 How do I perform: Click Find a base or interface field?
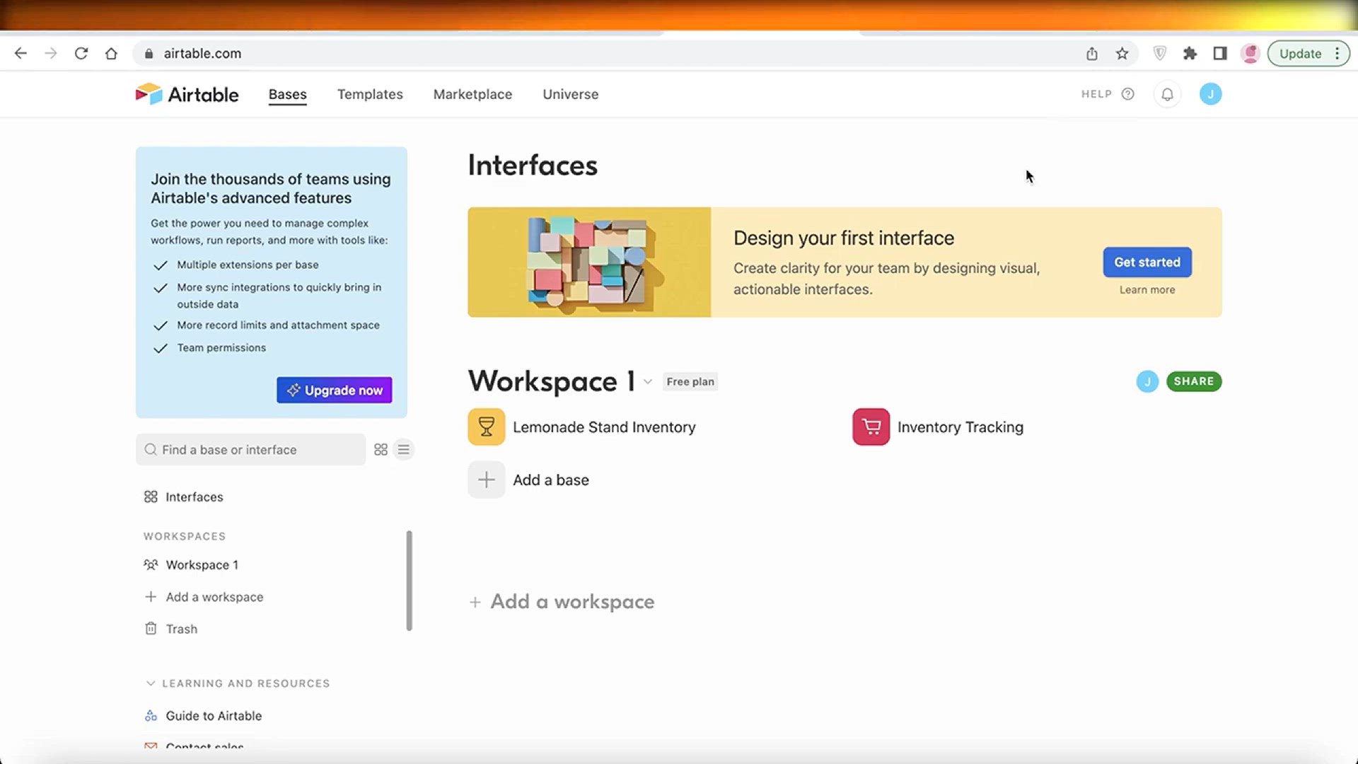click(x=250, y=450)
